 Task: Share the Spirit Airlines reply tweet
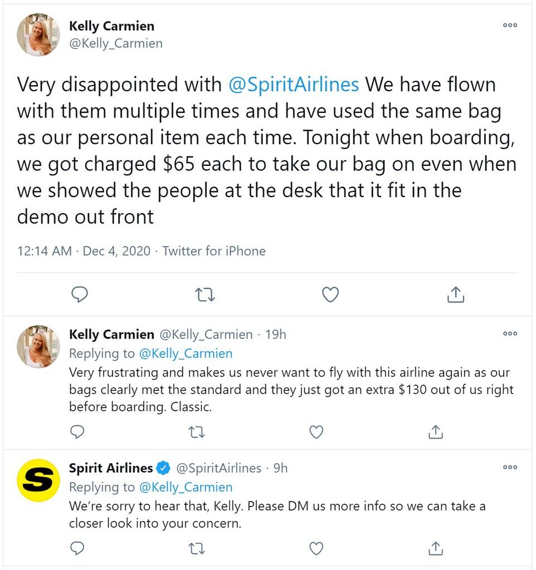[x=436, y=548]
